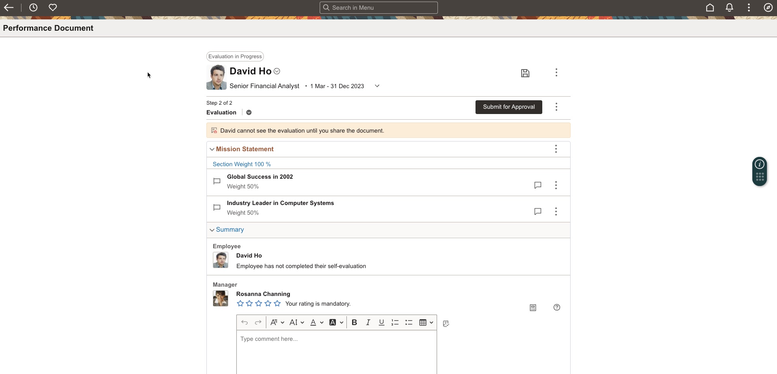
Task: Click Submit for Approval button
Action: (x=509, y=107)
